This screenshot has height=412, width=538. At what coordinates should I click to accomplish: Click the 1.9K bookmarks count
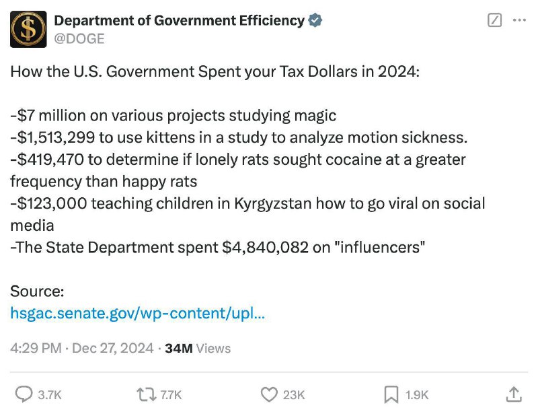[x=417, y=394]
